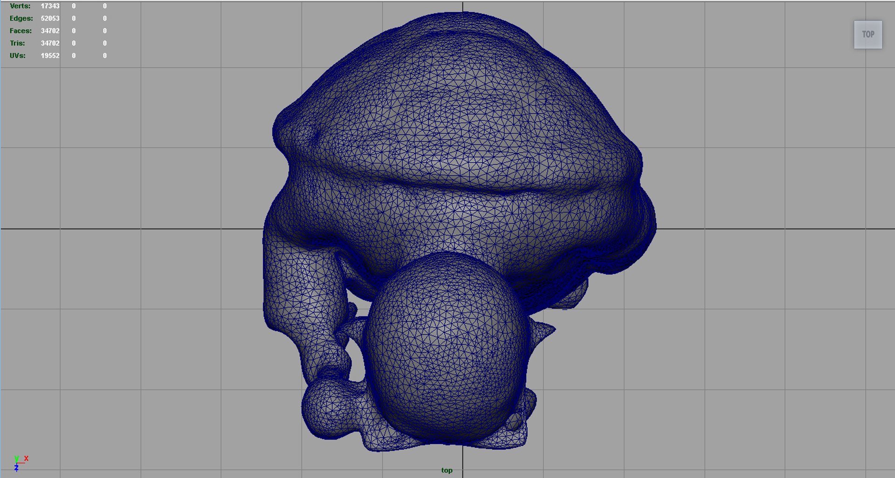Click the XYZ axis orientation gizmo
Viewport: 895px width, 478px height.
[x=20, y=464]
